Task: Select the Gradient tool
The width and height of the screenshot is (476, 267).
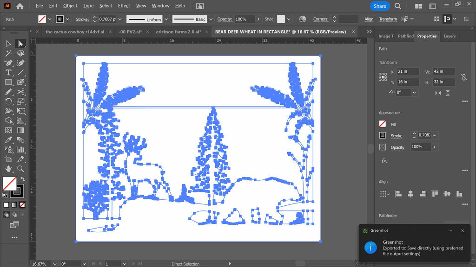Action: [x=20, y=130]
